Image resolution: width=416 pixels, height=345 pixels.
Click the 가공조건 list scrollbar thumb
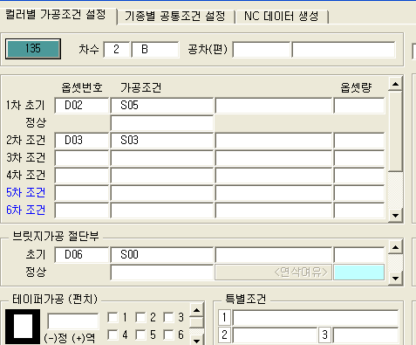click(x=395, y=131)
